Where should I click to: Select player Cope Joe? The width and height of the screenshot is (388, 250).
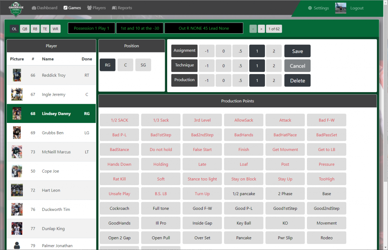point(51,171)
